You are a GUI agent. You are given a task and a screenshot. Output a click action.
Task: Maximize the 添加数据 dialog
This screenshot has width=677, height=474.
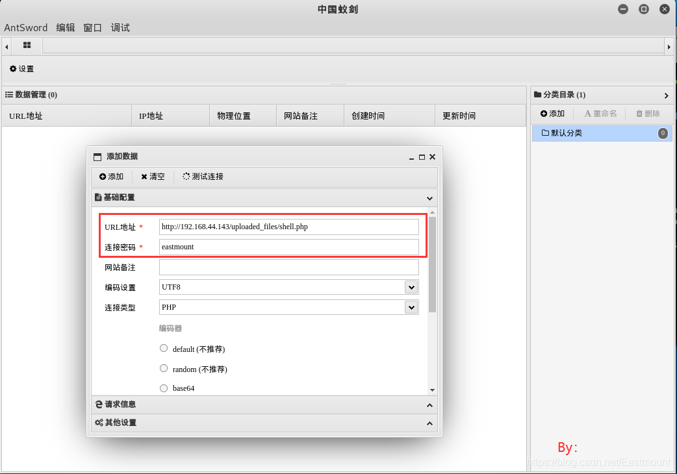click(422, 157)
